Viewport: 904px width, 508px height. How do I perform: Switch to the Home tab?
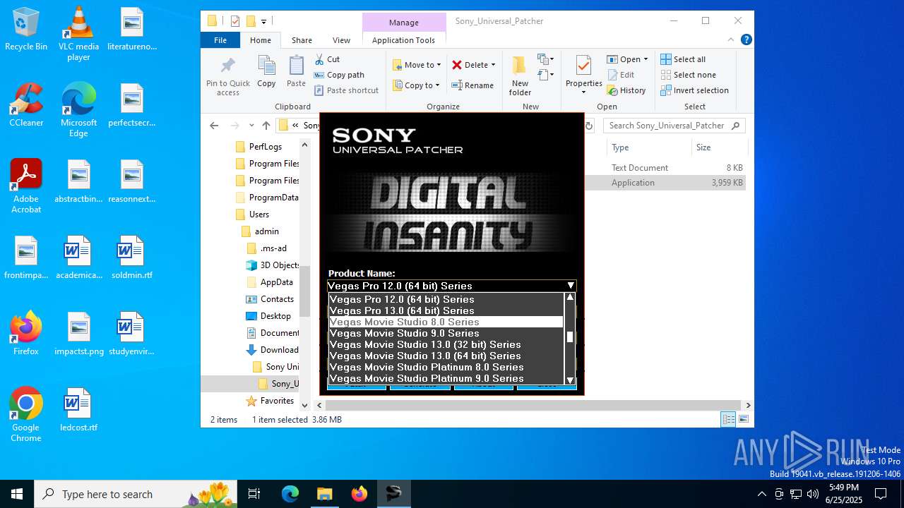coord(261,40)
